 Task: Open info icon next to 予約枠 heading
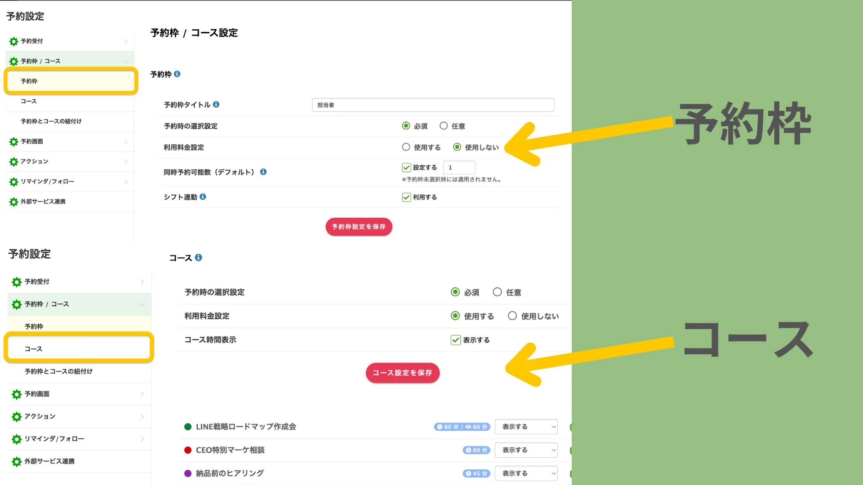(177, 74)
